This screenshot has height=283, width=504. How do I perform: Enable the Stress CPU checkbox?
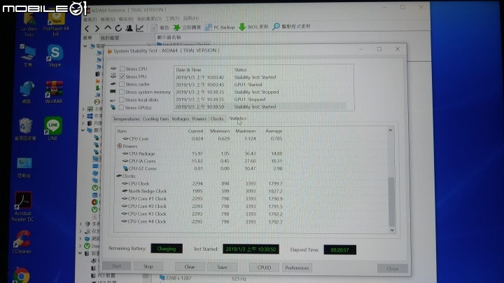pyautogui.click(x=122, y=69)
